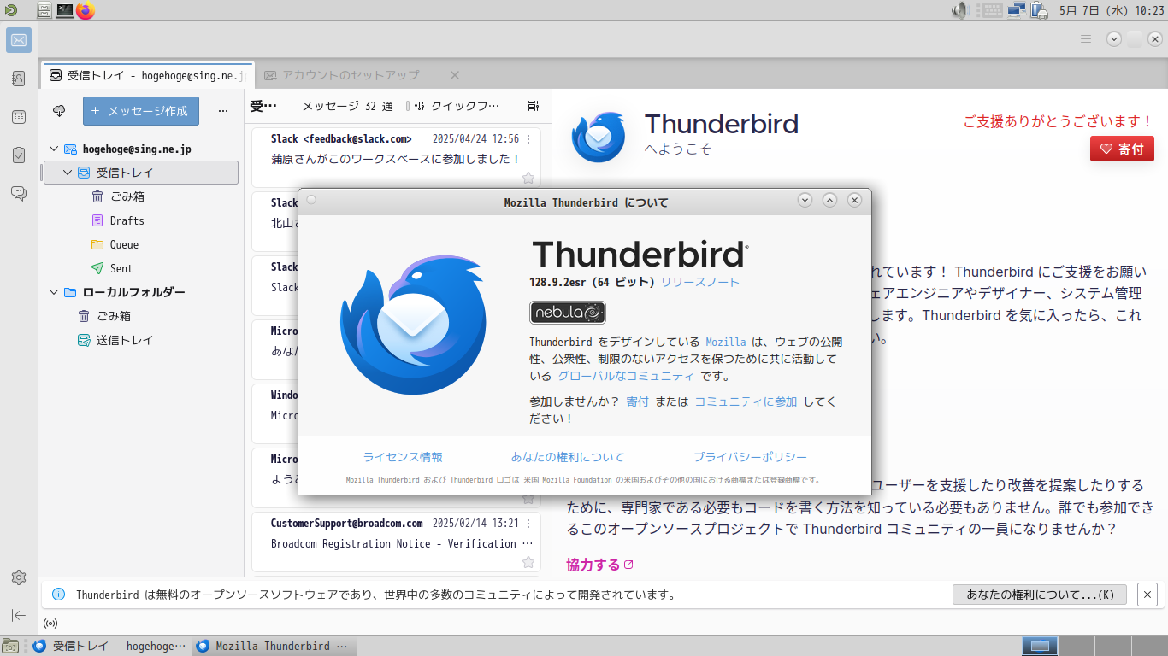1168x656 pixels.
Task: Switch to Mozilla Thunderbird About taskbar entry
Action: [274, 646]
